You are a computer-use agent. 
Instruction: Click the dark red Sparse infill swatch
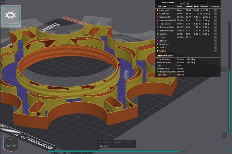[157, 17]
